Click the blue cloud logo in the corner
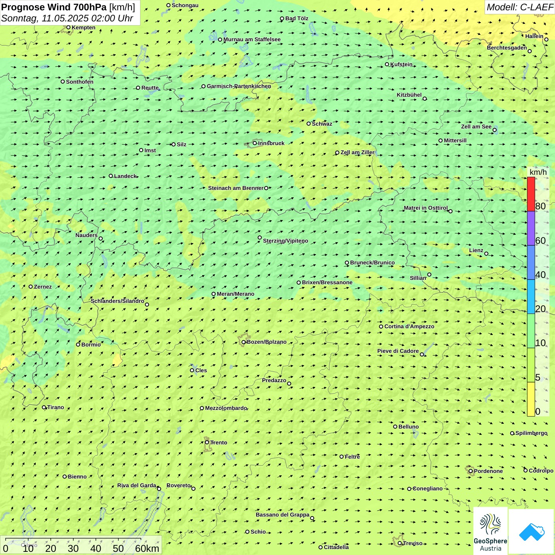The height and width of the screenshot is (555, 555). (532, 532)
